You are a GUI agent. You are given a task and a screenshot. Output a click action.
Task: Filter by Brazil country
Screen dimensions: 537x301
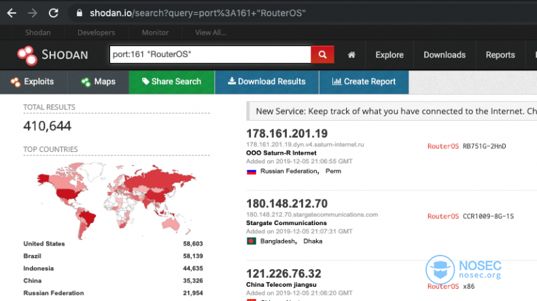click(32, 256)
